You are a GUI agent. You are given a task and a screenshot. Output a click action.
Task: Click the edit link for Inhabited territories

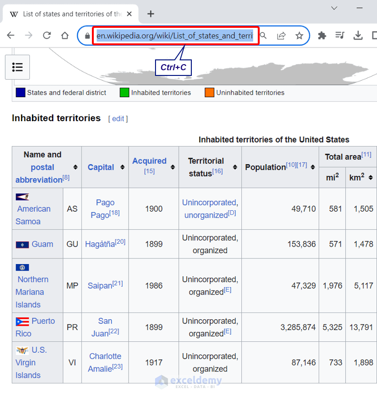tap(118, 119)
